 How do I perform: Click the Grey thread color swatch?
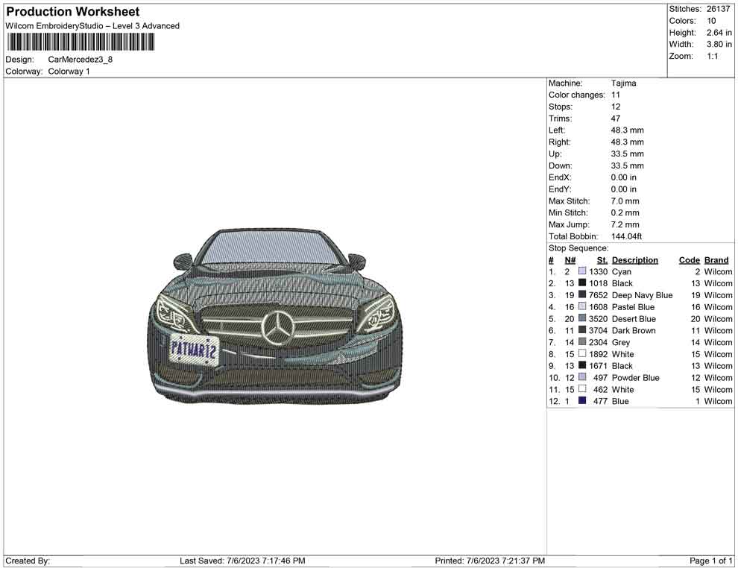[582, 342]
